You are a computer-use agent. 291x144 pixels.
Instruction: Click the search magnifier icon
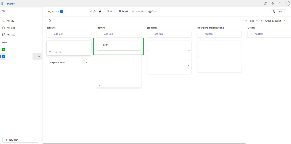(50, 21)
